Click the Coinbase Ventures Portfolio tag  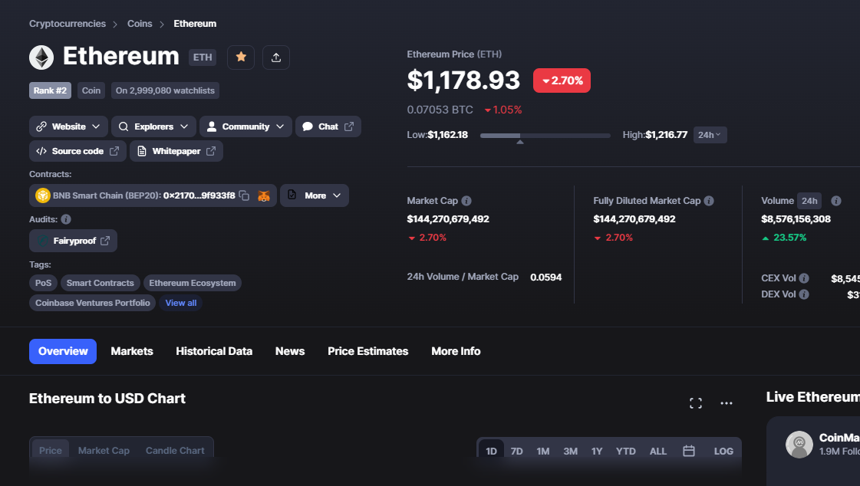point(93,303)
